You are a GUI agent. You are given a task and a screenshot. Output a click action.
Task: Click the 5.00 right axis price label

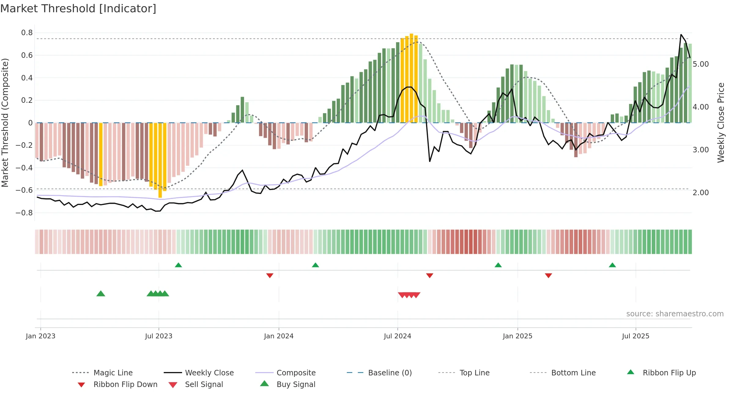[x=701, y=64]
